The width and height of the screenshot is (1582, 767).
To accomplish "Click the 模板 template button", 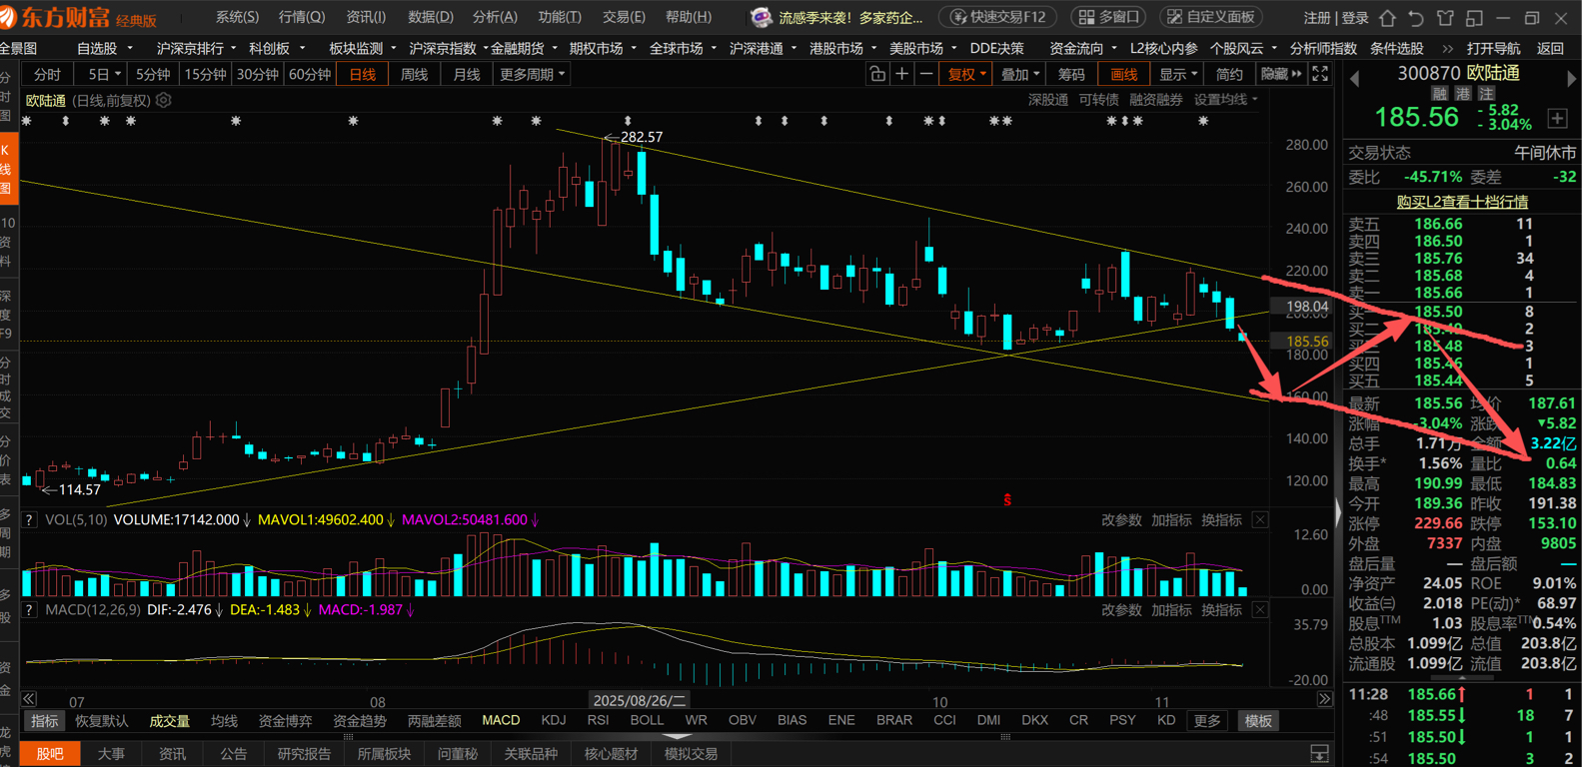I will (x=1257, y=721).
